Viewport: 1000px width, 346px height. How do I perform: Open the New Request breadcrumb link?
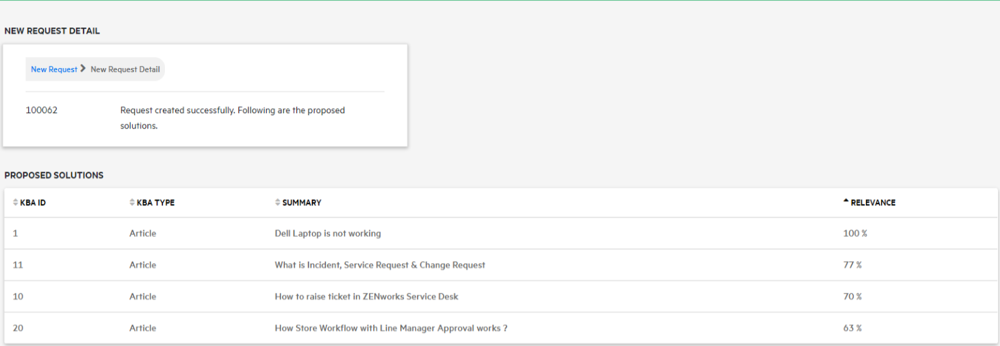54,69
